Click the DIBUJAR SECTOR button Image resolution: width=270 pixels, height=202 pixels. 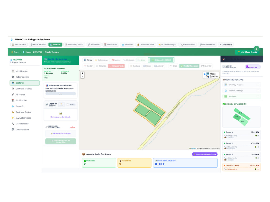pyautogui.click(x=161, y=60)
